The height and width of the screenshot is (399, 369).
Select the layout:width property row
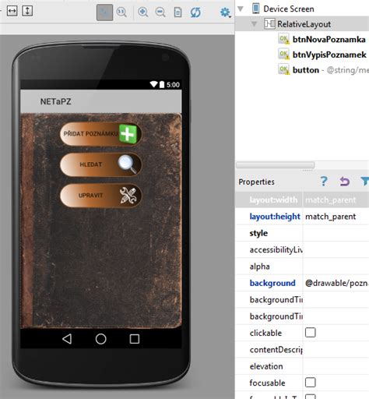pyautogui.click(x=302, y=199)
